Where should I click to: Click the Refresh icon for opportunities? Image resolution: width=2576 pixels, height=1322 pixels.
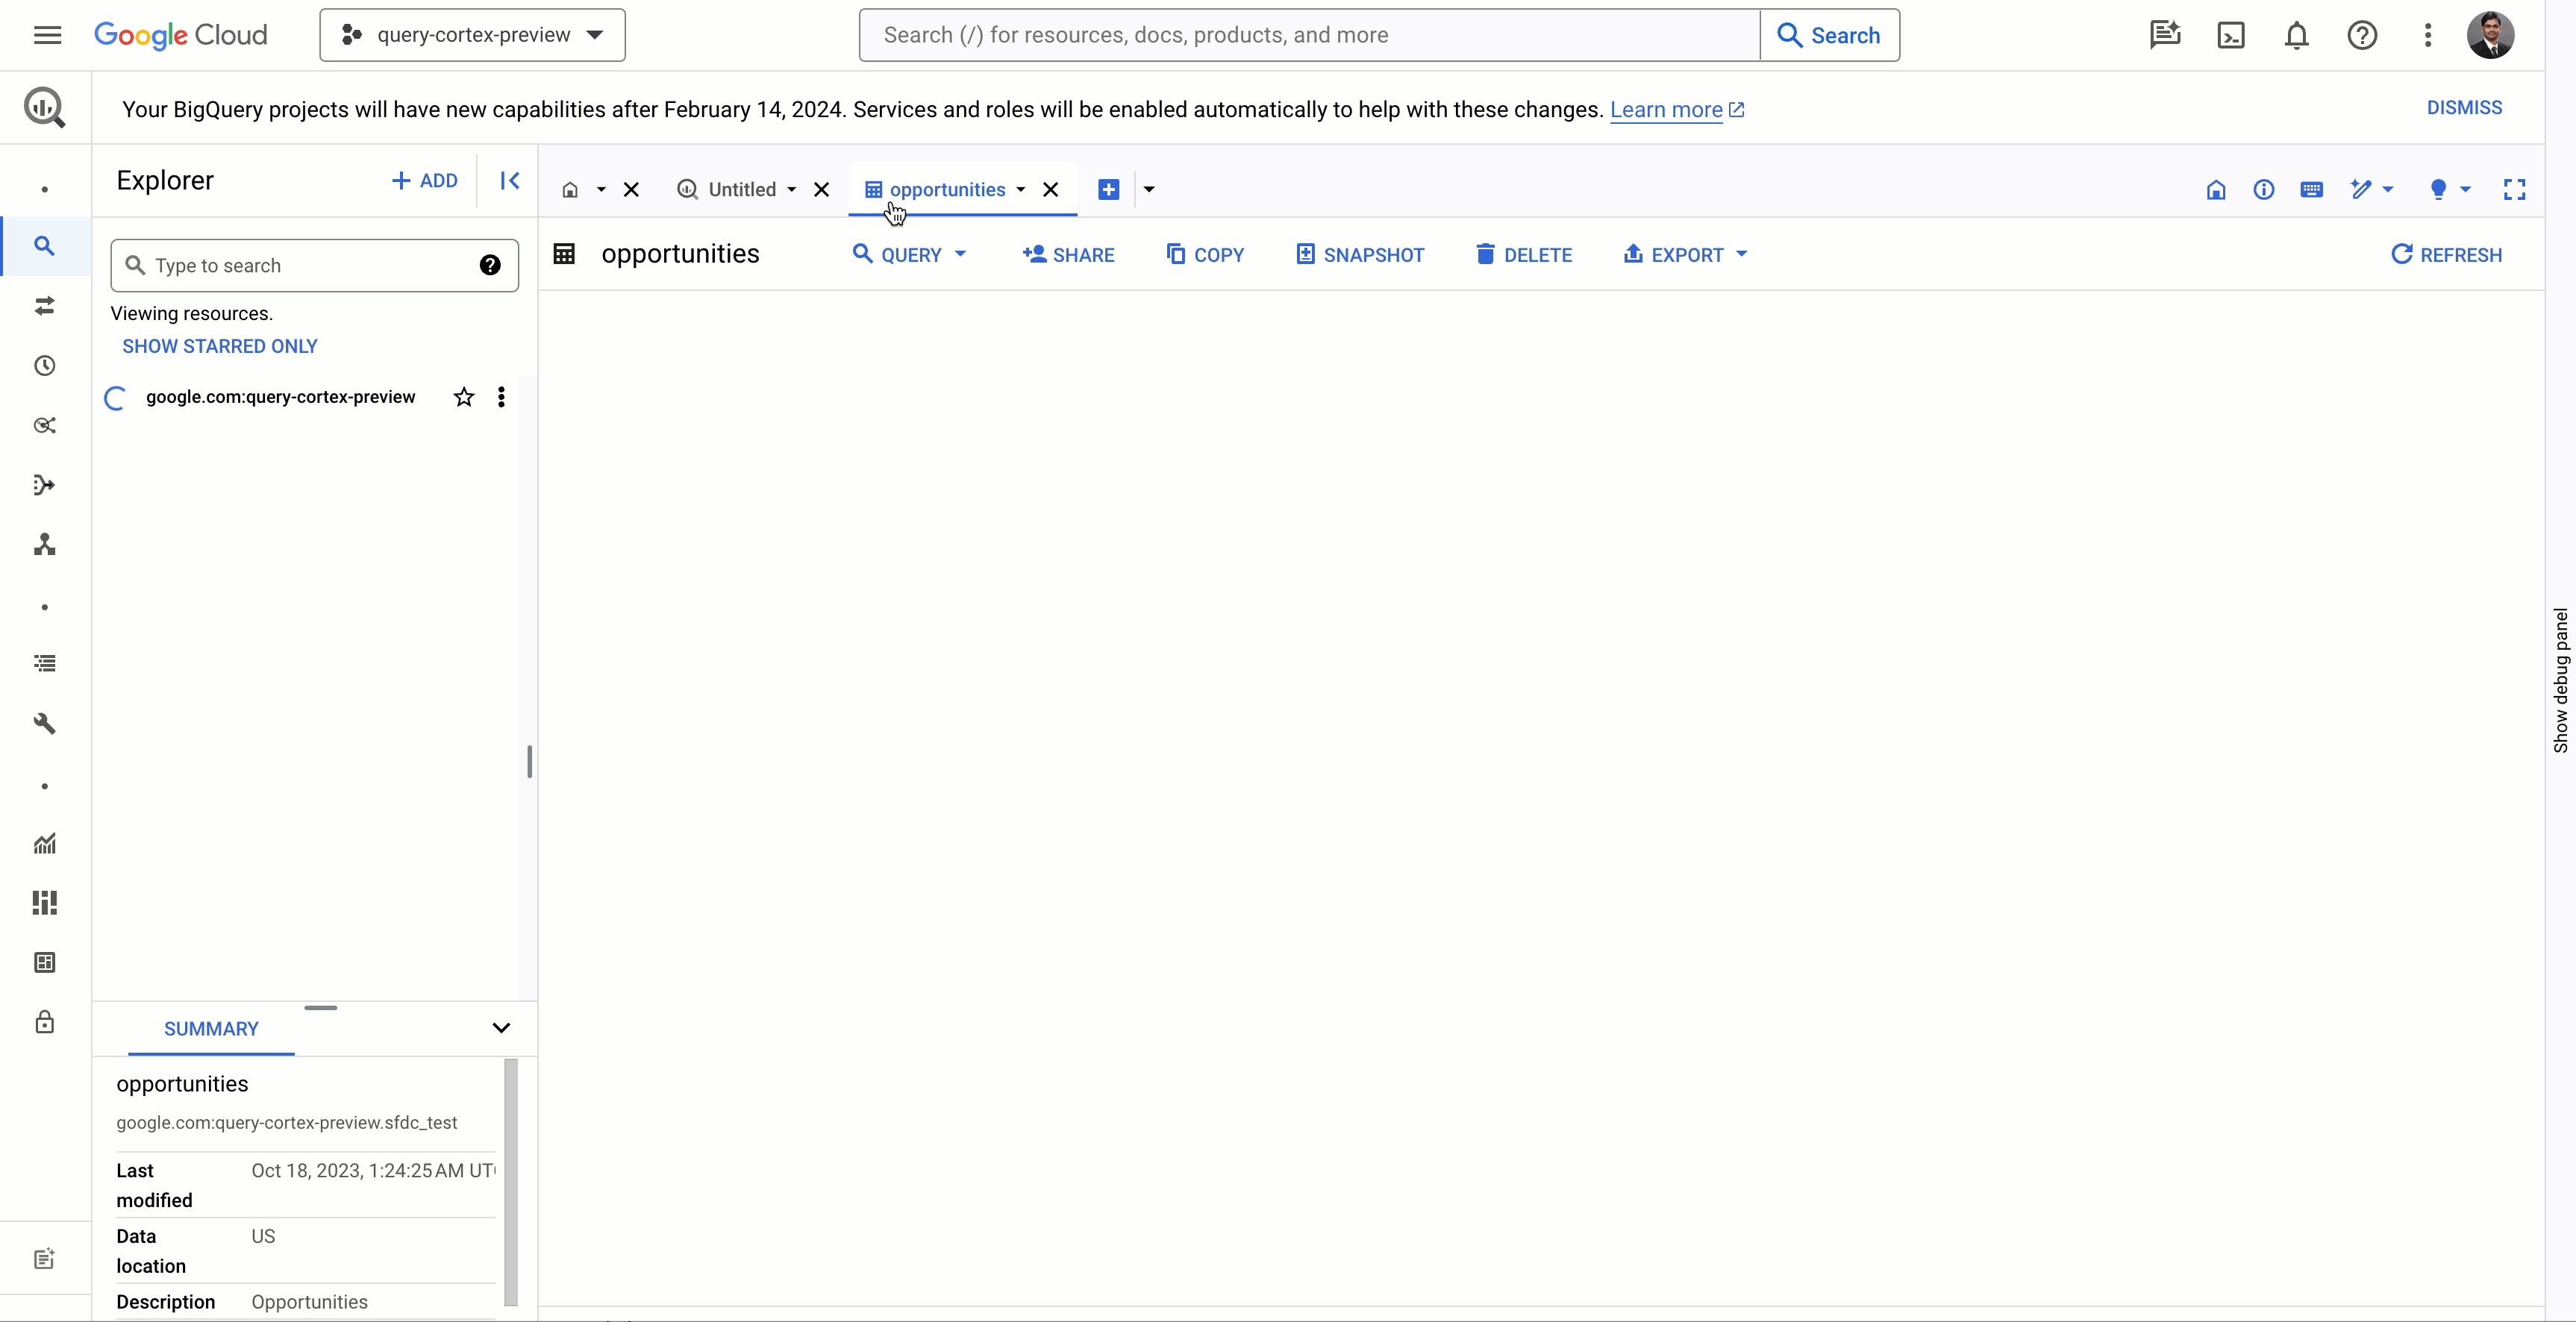[x=2401, y=254]
